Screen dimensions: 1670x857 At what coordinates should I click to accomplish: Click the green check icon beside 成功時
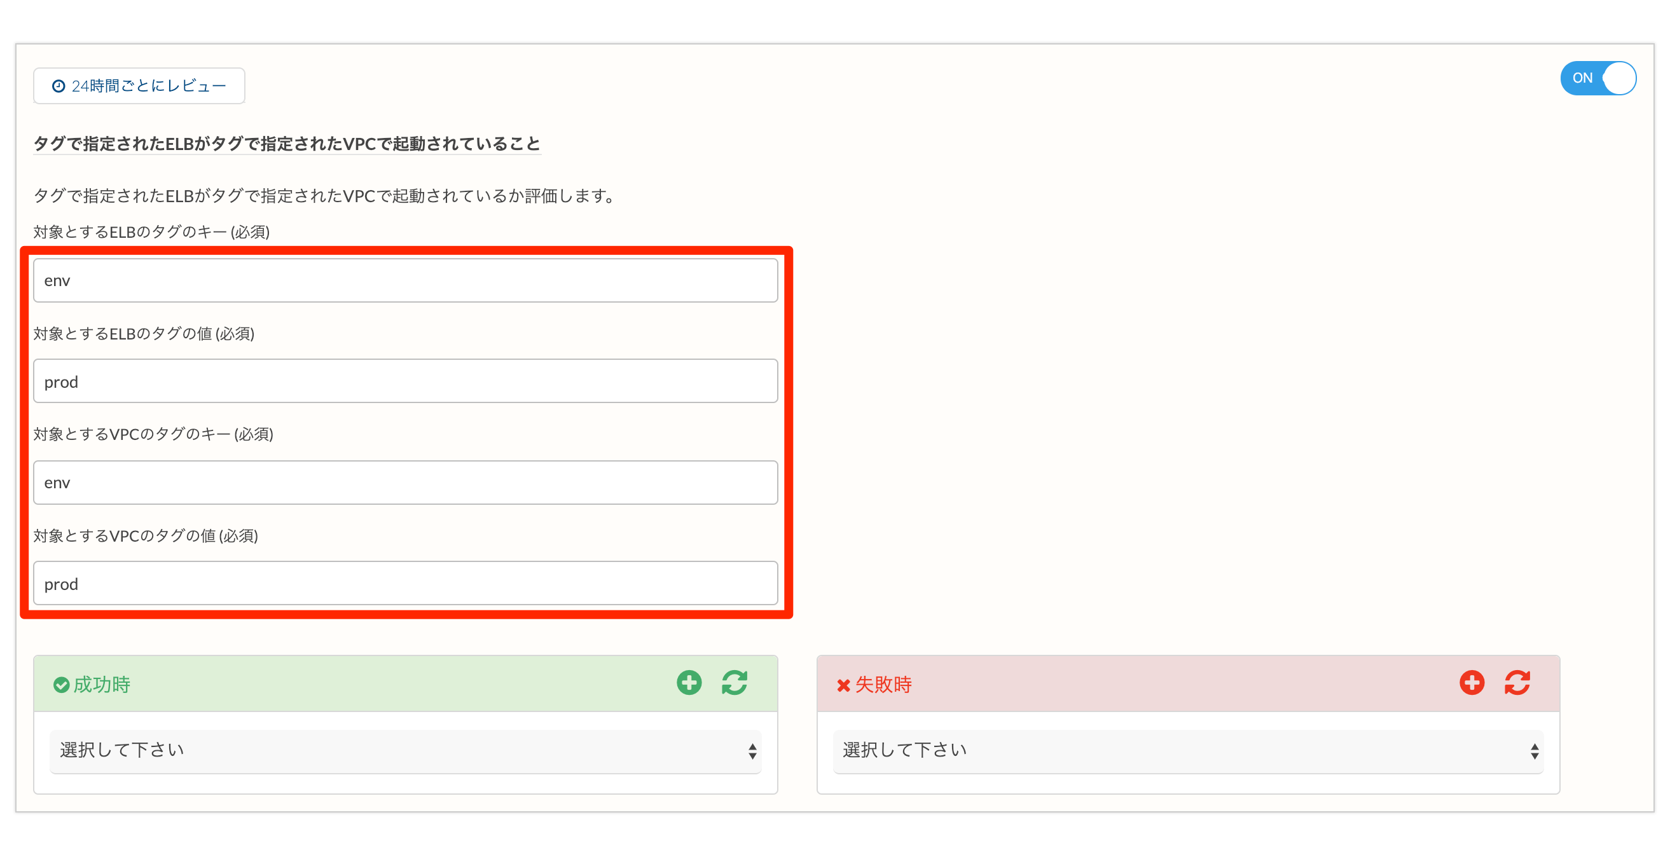tap(62, 685)
